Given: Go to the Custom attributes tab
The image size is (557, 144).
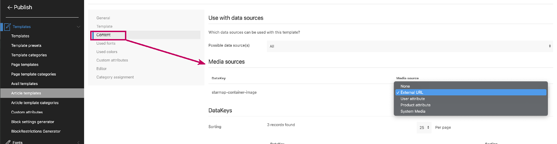Looking at the screenshot, I should tap(112, 60).
